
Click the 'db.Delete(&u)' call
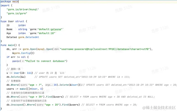16,77
